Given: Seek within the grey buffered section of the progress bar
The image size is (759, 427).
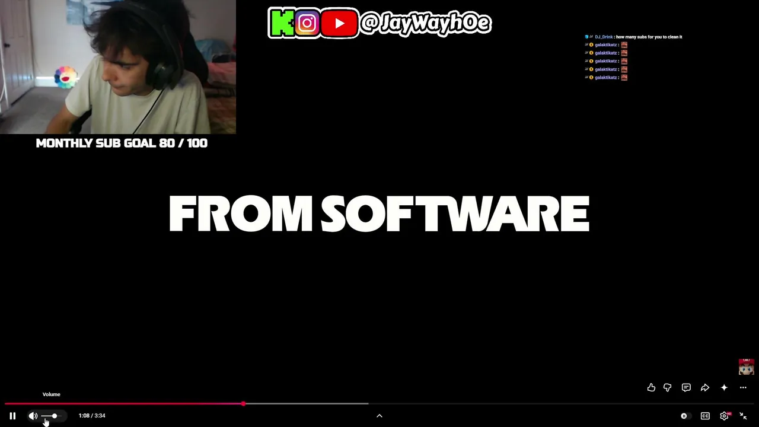Looking at the screenshot, I should click(x=306, y=404).
